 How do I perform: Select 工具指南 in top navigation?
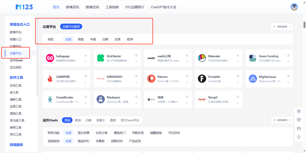(112, 7)
